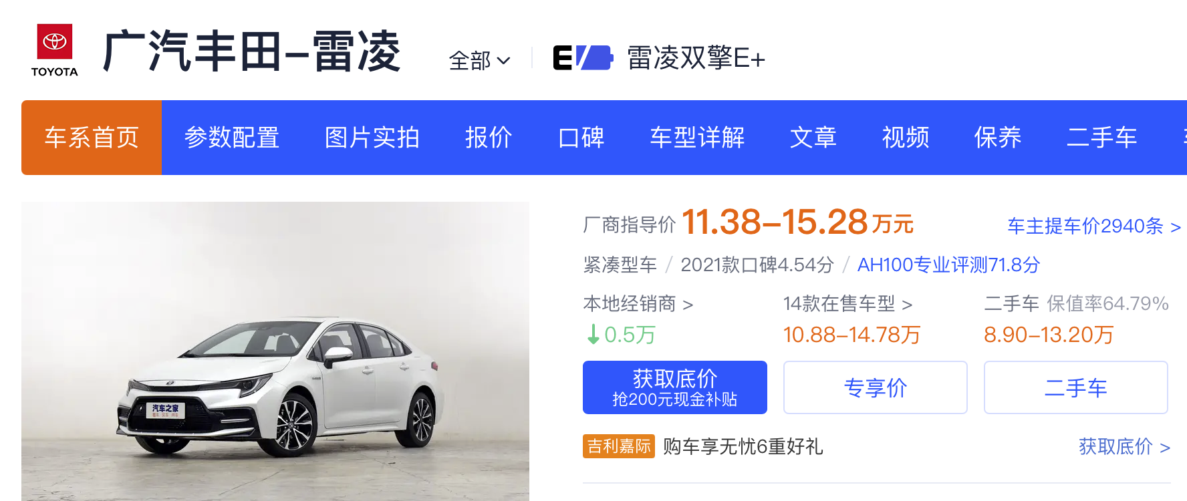1187x501 pixels.
Task: Click the 吉利嘉际 orange ad tag
Action: click(x=619, y=446)
